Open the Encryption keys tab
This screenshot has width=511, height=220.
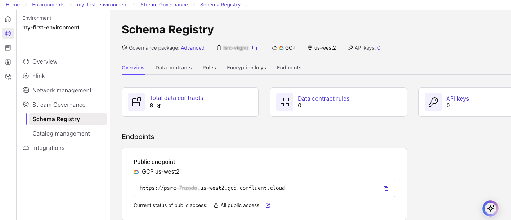pos(246,68)
